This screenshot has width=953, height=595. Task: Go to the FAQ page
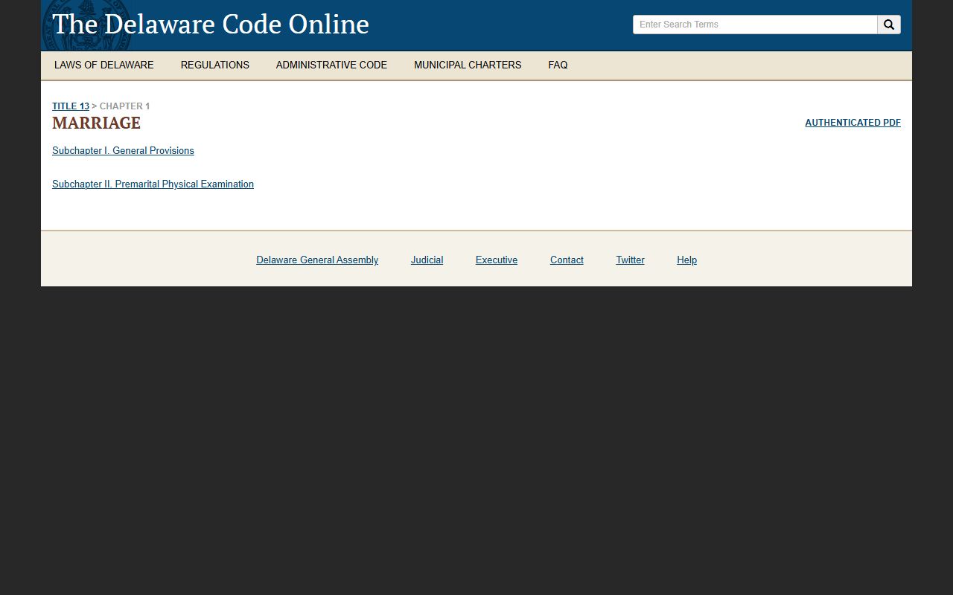[x=558, y=65]
